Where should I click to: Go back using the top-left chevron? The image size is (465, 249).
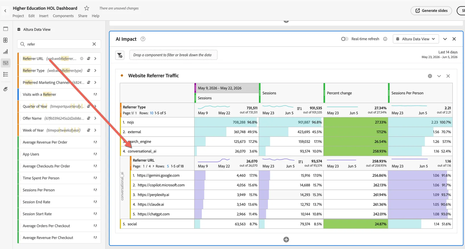pyautogui.click(x=5, y=11)
